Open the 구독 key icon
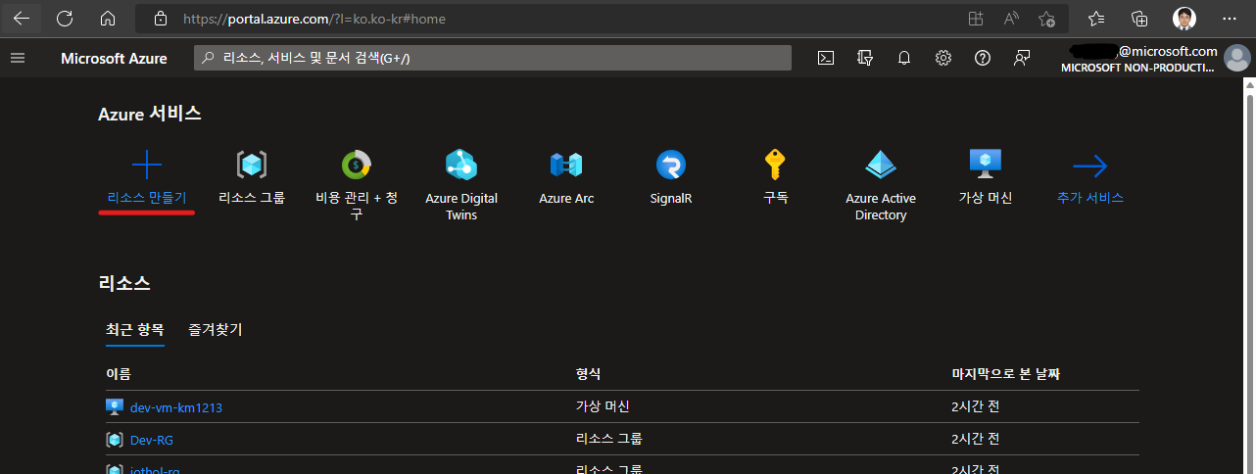Image resolution: width=1256 pixels, height=474 pixels. click(x=776, y=165)
